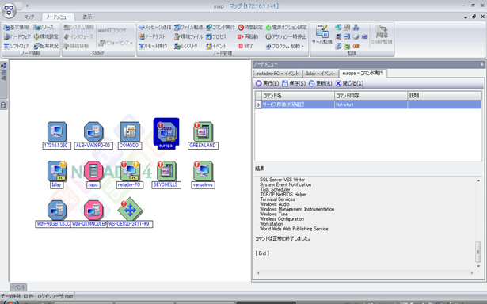Click the 説明 column header
487x304 pixels.
(444, 96)
